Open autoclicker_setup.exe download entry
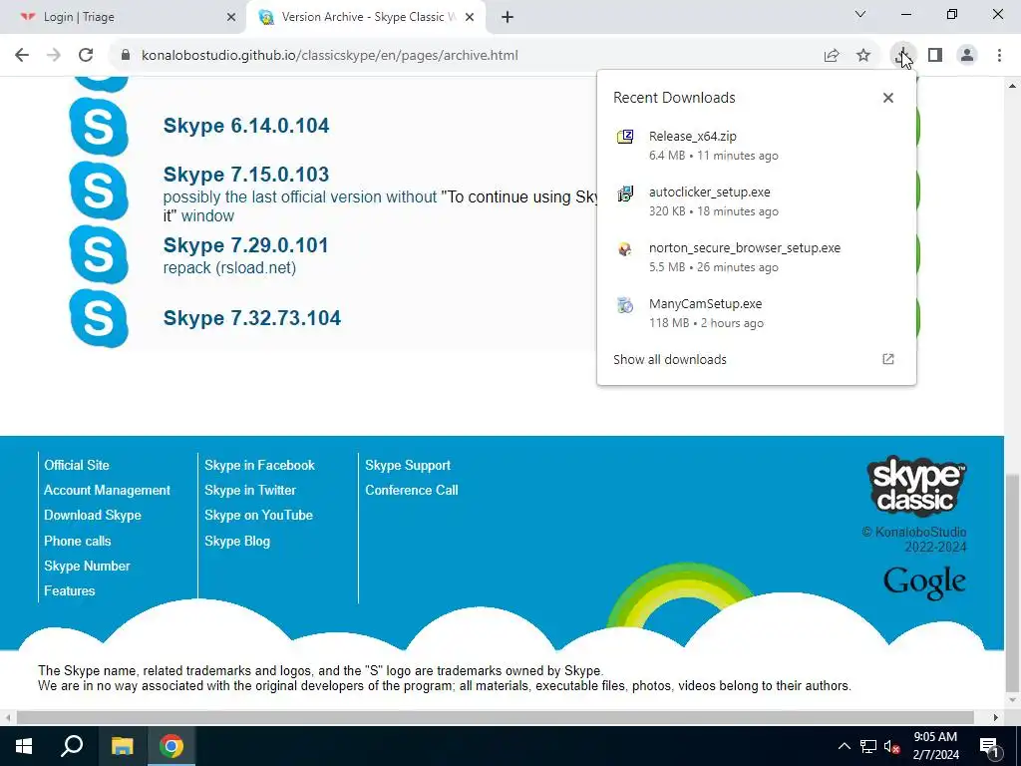Viewport: 1021px width, 766px height. pyautogui.click(x=756, y=201)
